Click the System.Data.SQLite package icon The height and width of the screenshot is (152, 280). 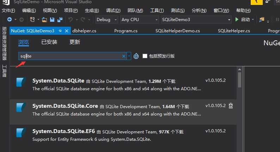[x=21, y=82]
